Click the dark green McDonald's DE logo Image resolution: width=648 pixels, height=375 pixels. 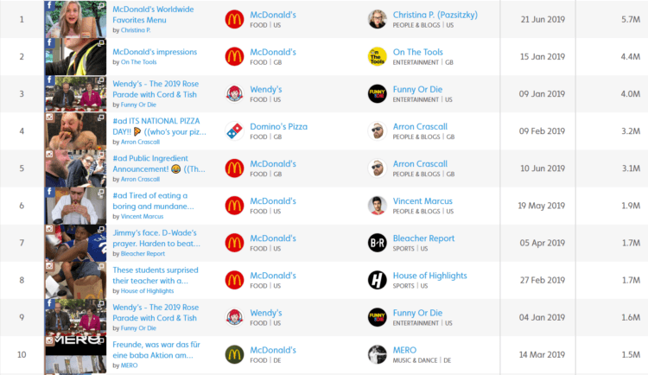click(x=234, y=354)
